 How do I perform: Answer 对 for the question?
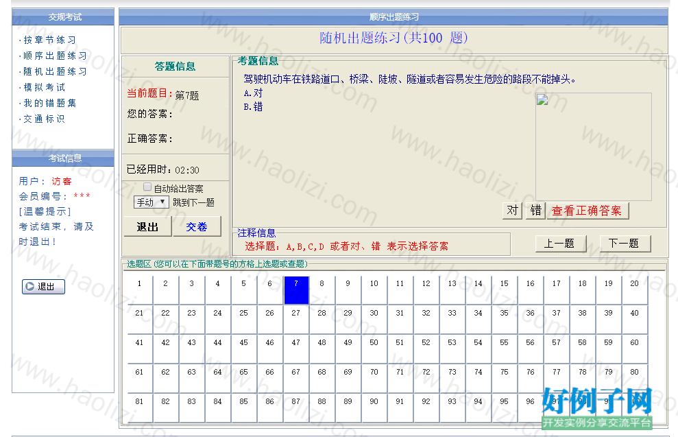[x=512, y=211]
